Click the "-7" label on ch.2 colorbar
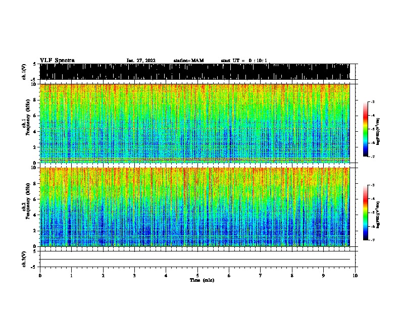 [x=373, y=240]
